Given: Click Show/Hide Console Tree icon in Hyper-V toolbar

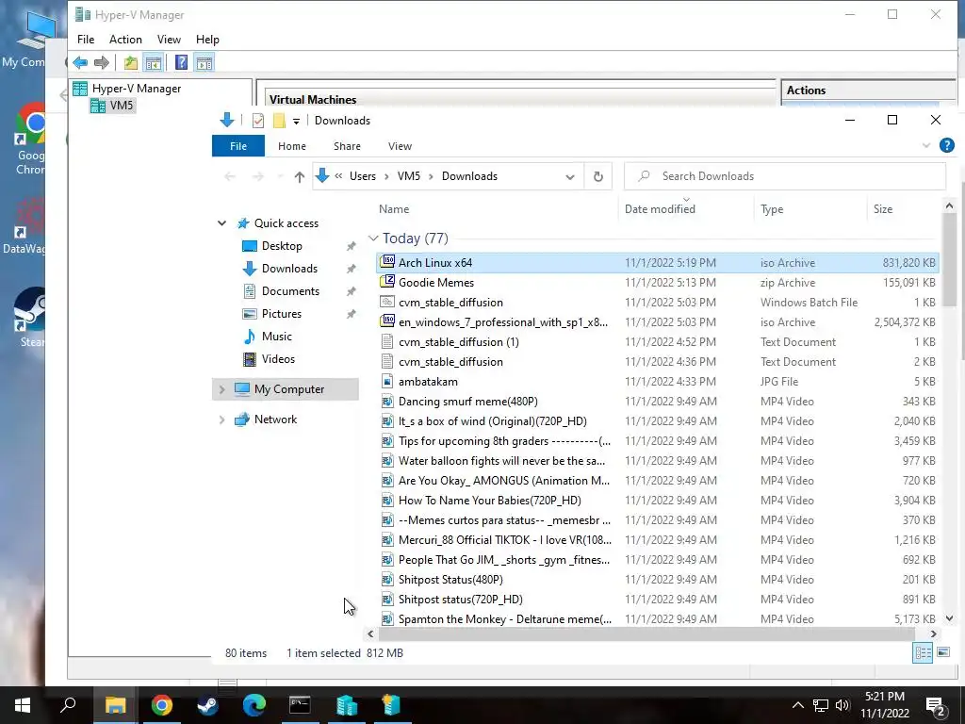Looking at the screenshot, I should (154, 62).
